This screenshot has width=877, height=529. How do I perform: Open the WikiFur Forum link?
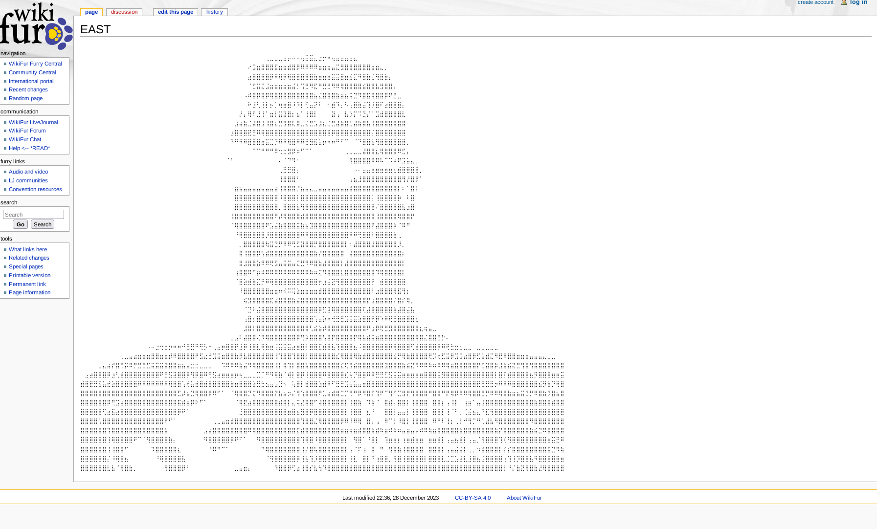click(x=27, y=131)
